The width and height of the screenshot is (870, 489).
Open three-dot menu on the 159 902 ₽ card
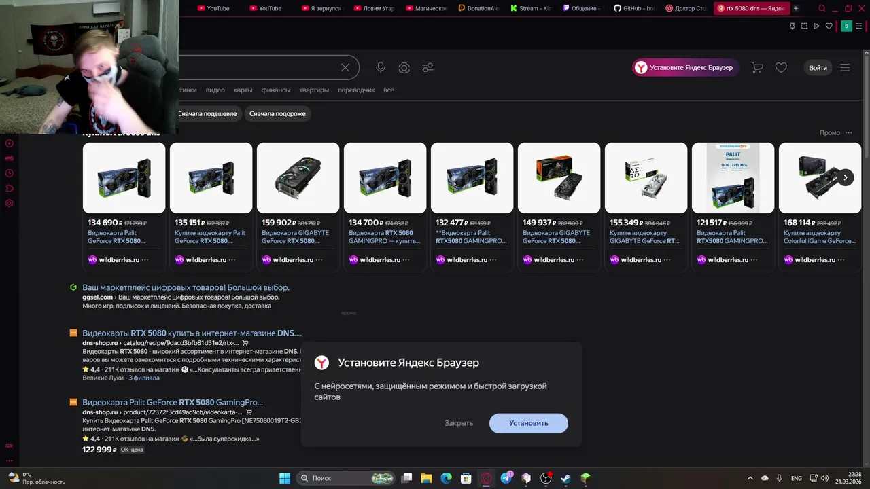tap(319, 259)
